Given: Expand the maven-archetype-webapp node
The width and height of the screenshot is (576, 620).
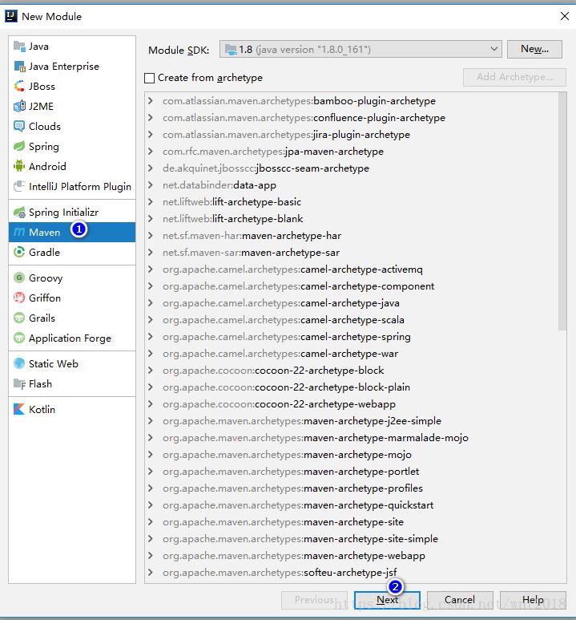Looking at the screenshot, I should pyautogui.click(x=151, y=556).
